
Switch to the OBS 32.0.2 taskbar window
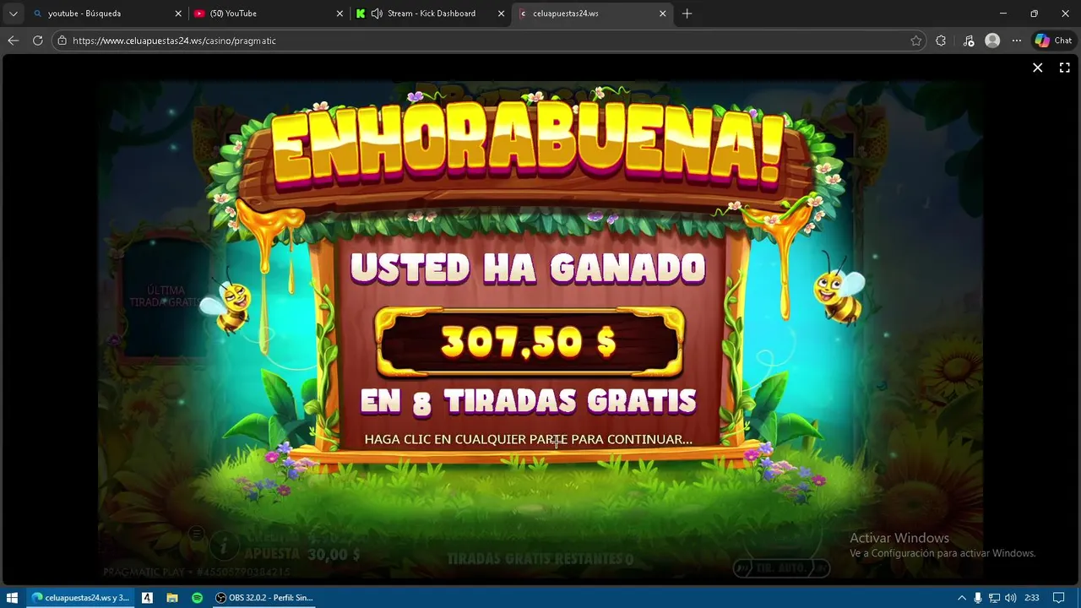264,597
